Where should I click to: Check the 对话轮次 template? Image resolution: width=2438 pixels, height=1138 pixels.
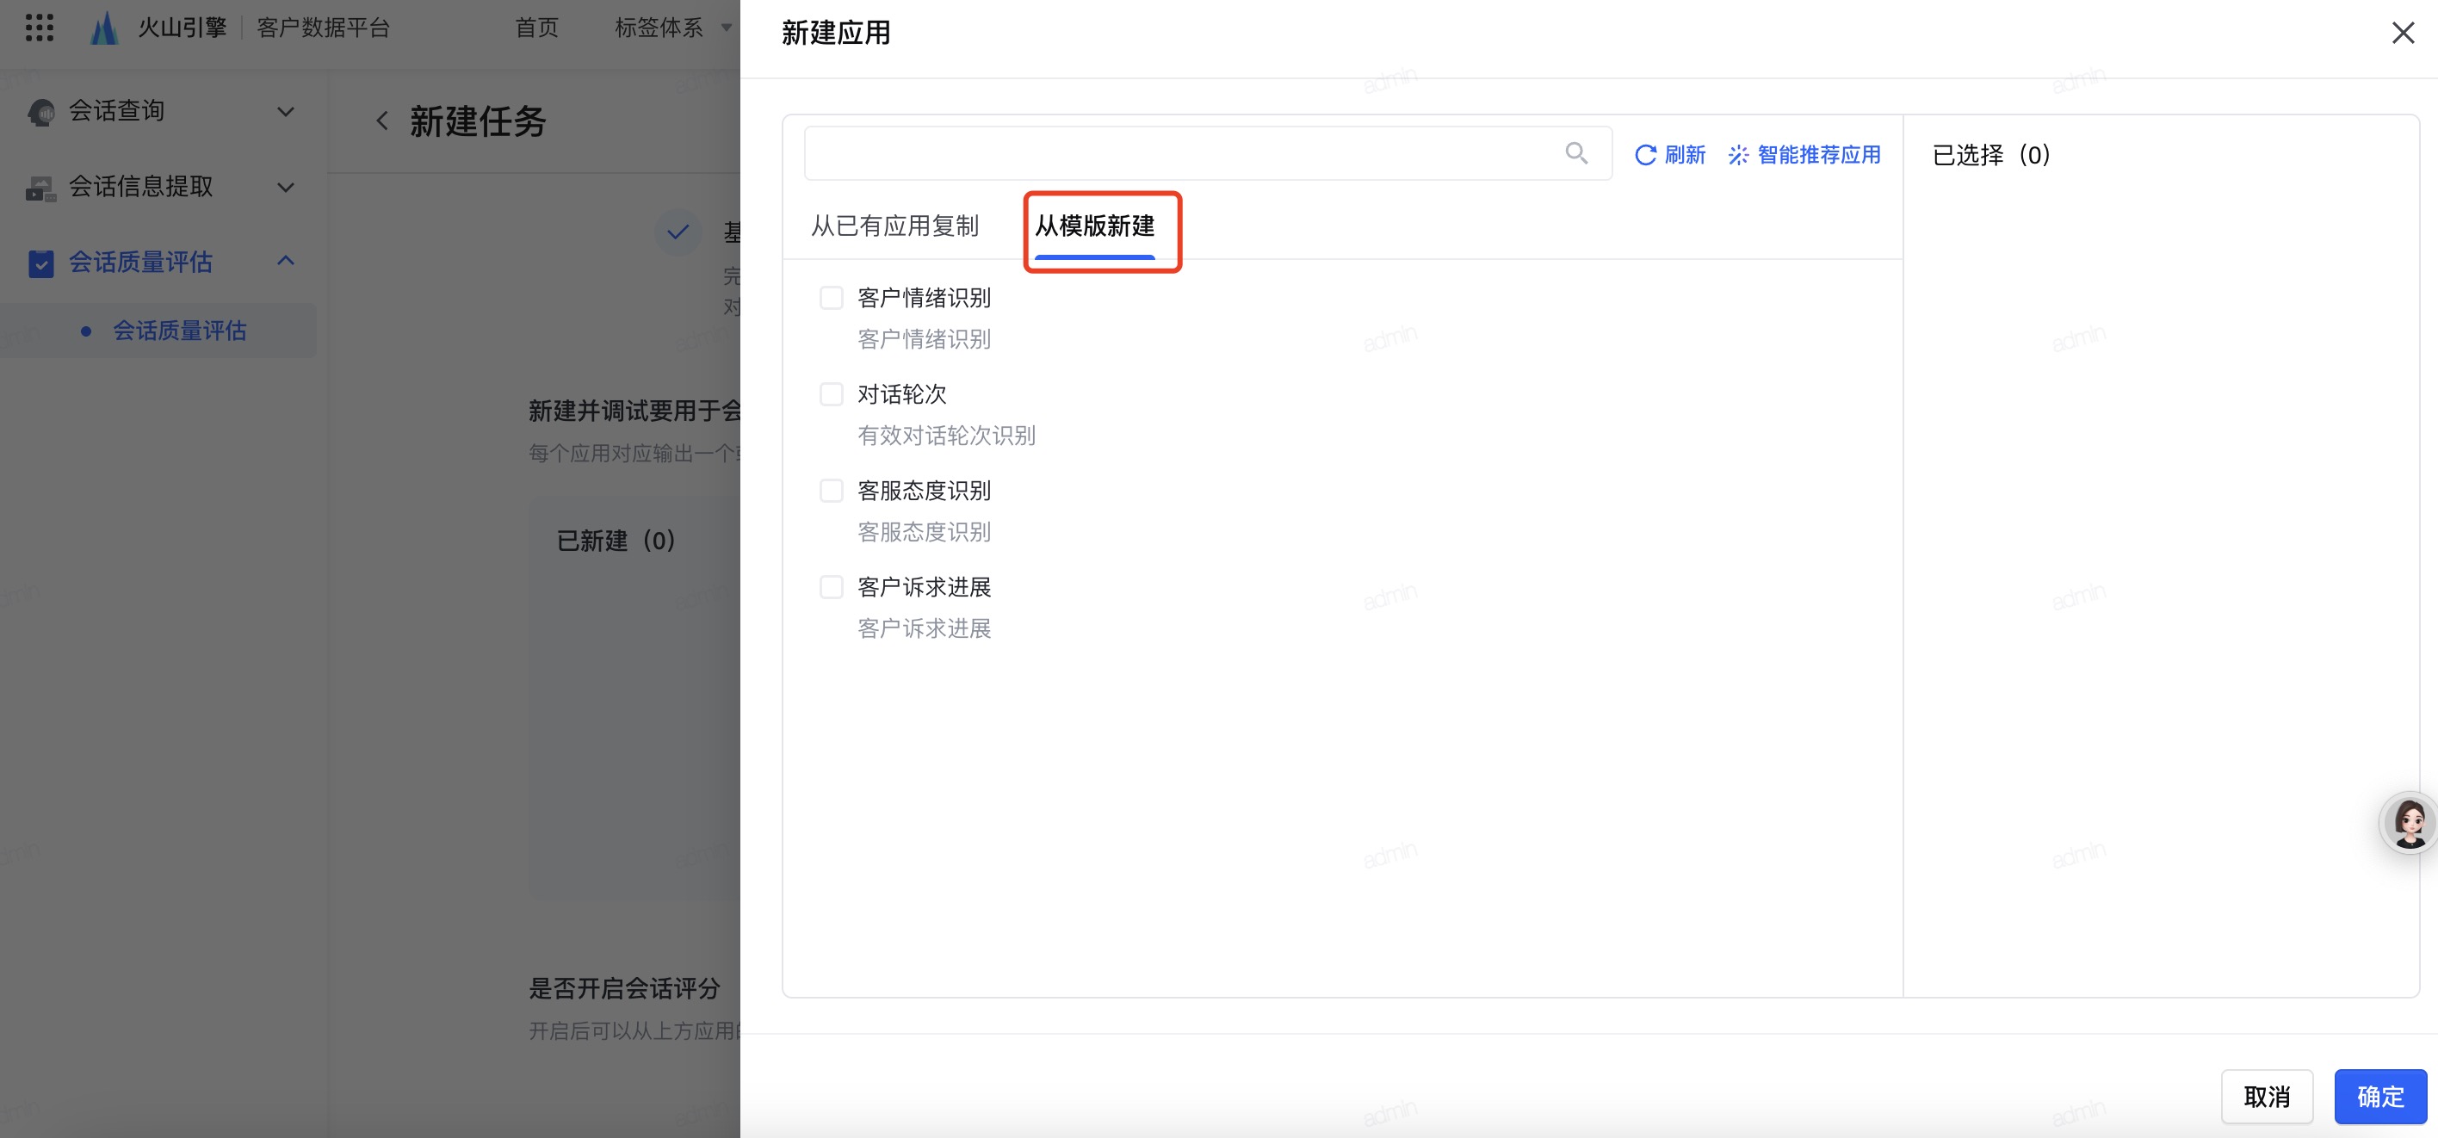point(831,395)
